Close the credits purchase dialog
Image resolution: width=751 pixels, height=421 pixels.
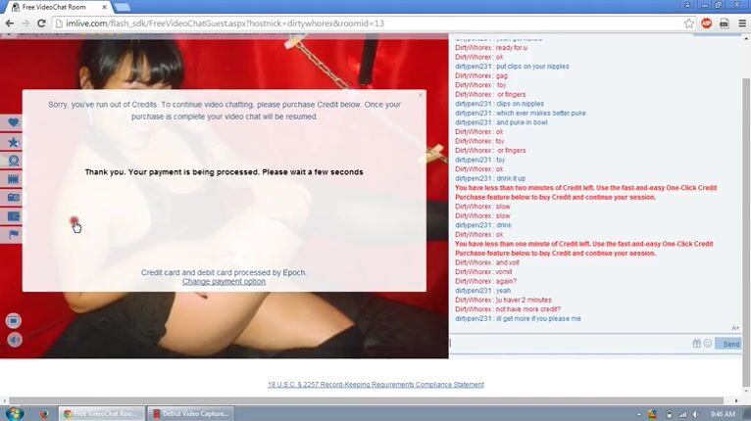click(x=421, y=95)
